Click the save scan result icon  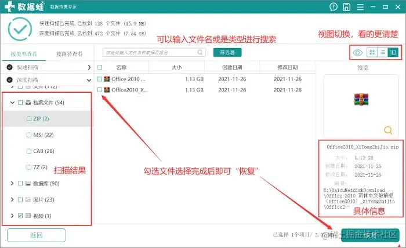pyautogui.click(x=346, y=7)
